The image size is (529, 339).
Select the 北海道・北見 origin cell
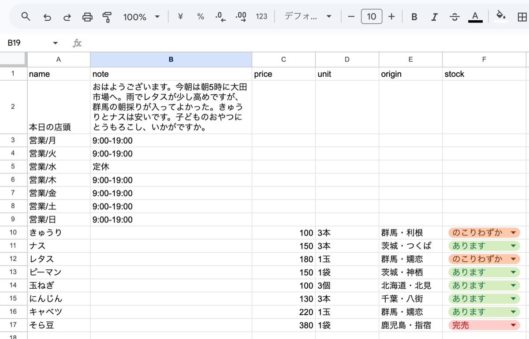click(410, 286)
